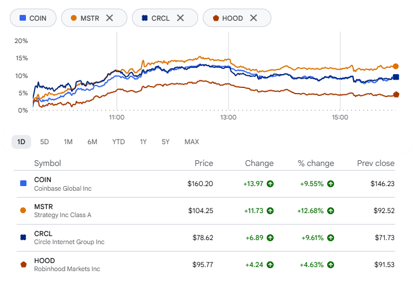Image resolution: width=413 pixels, height=282 pixels.
Task: Click the Price column header
Action: tap(204, 163)
